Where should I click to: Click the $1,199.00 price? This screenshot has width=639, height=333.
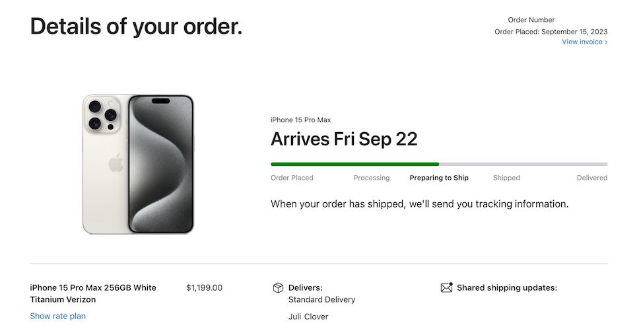click(x=205, y=288)
